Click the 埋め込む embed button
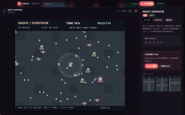 coord(169,20)
